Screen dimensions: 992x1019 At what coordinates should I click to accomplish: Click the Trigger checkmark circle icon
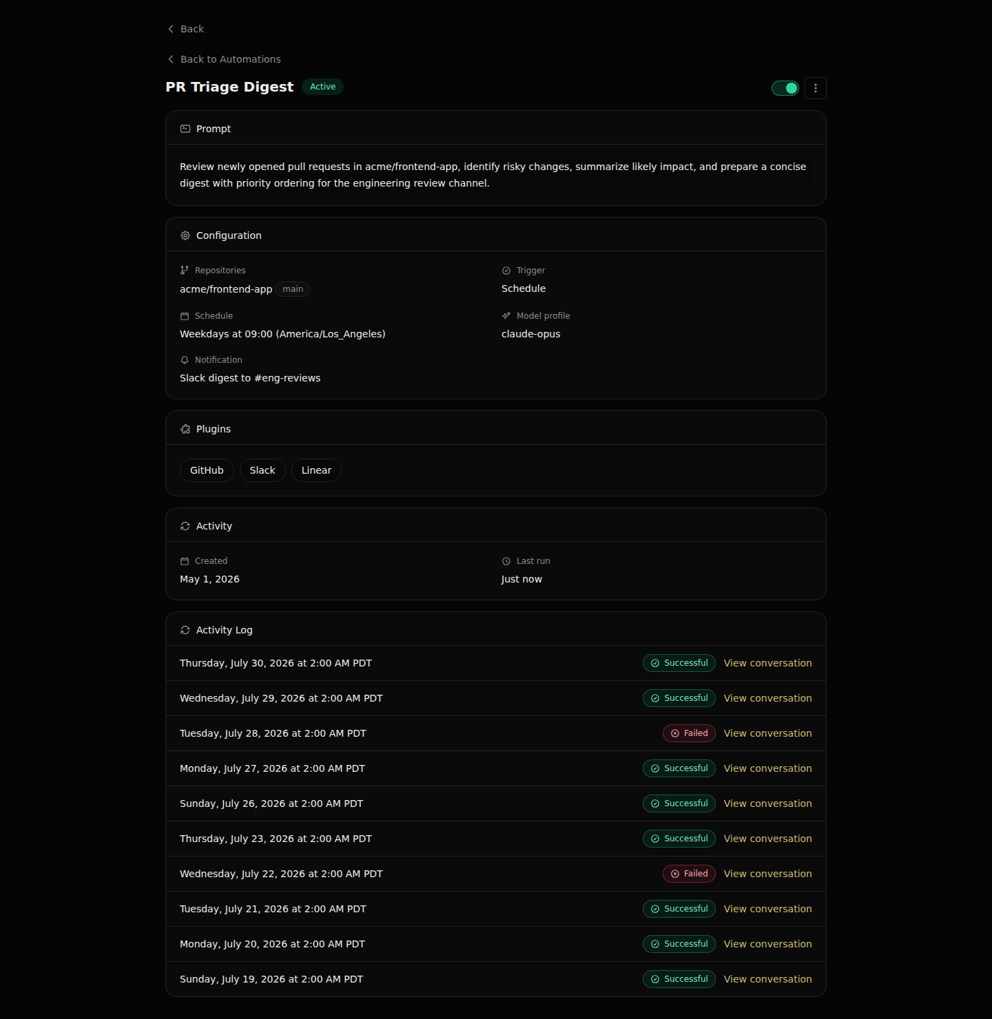pos(506,271)
